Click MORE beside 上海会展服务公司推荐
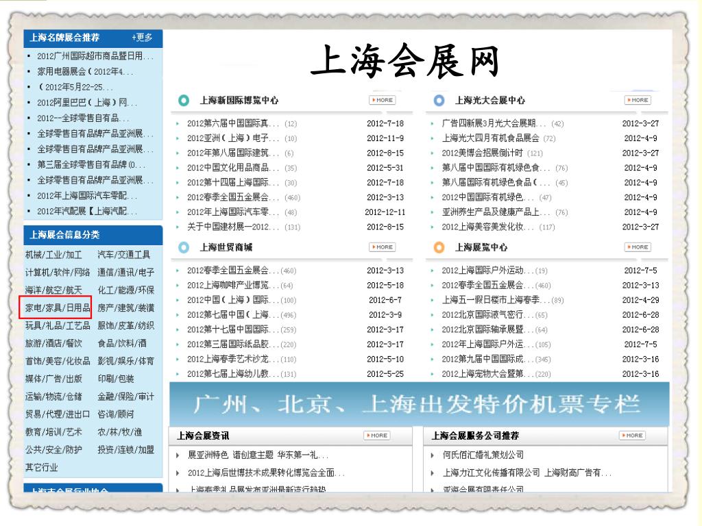The width and height of the screenshot is (702, 526). (x=631, y=436)
